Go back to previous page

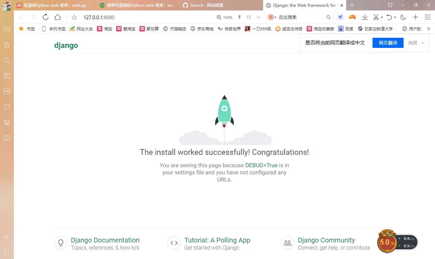coord(21,17)
